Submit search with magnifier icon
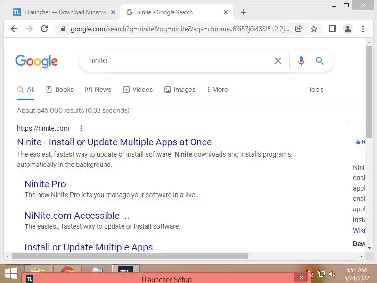The image size is (377, 283). tap(320, 61)
